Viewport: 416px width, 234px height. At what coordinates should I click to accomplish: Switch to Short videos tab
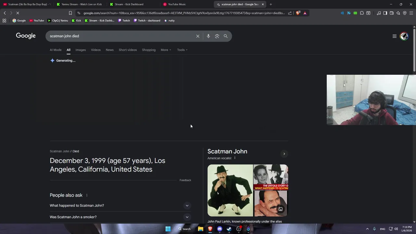[x=128, y=50]
